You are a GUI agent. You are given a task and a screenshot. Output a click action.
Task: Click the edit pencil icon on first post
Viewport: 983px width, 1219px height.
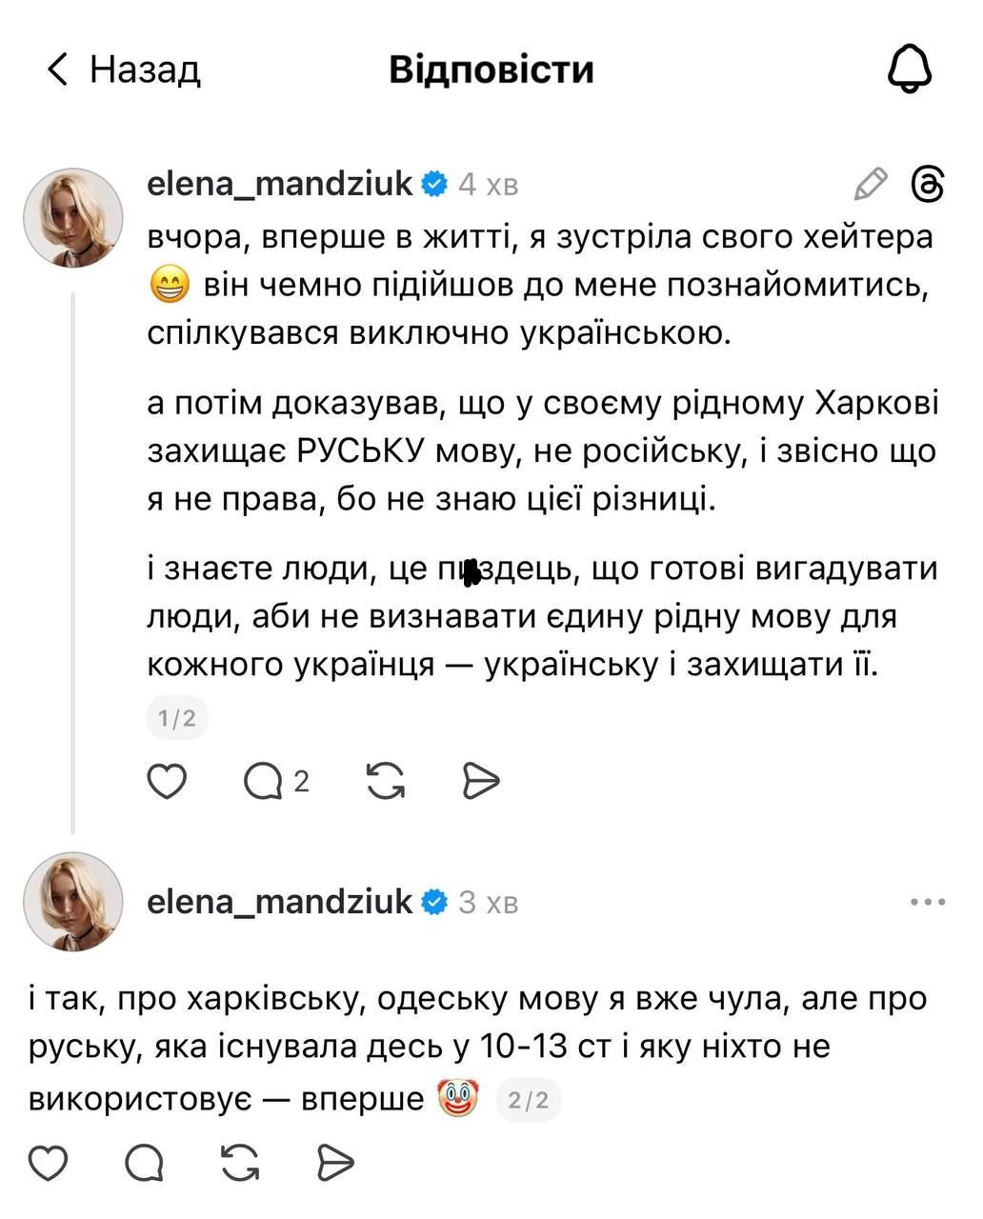point(871,184)
